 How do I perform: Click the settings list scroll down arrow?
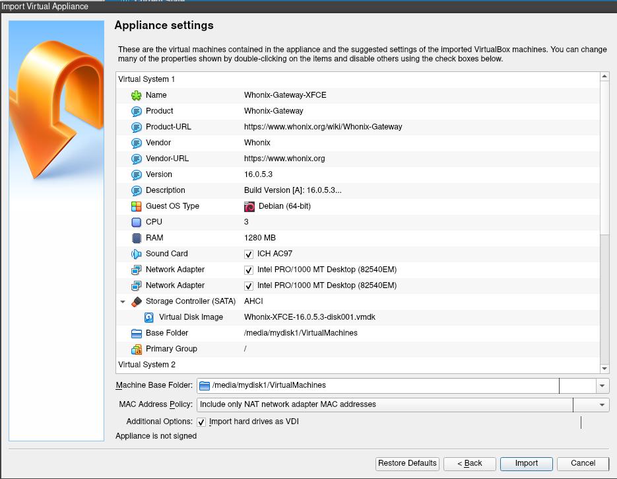[x=604, y=368]
